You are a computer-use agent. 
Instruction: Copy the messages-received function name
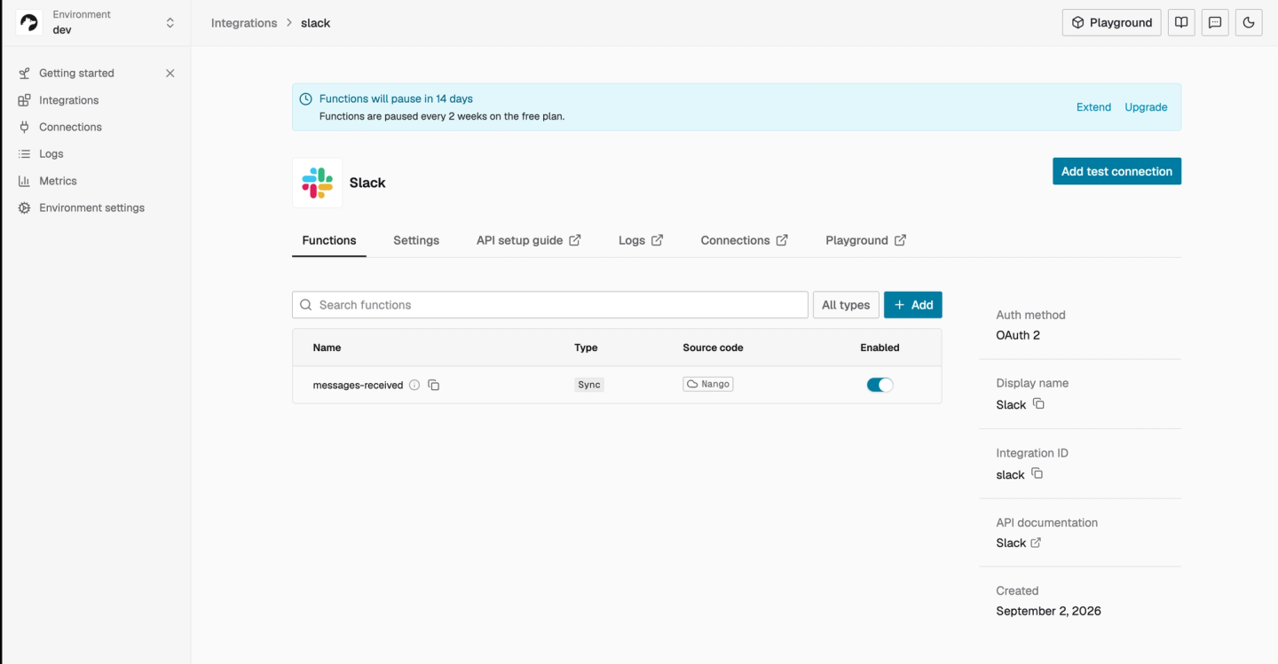click(434, 385)
